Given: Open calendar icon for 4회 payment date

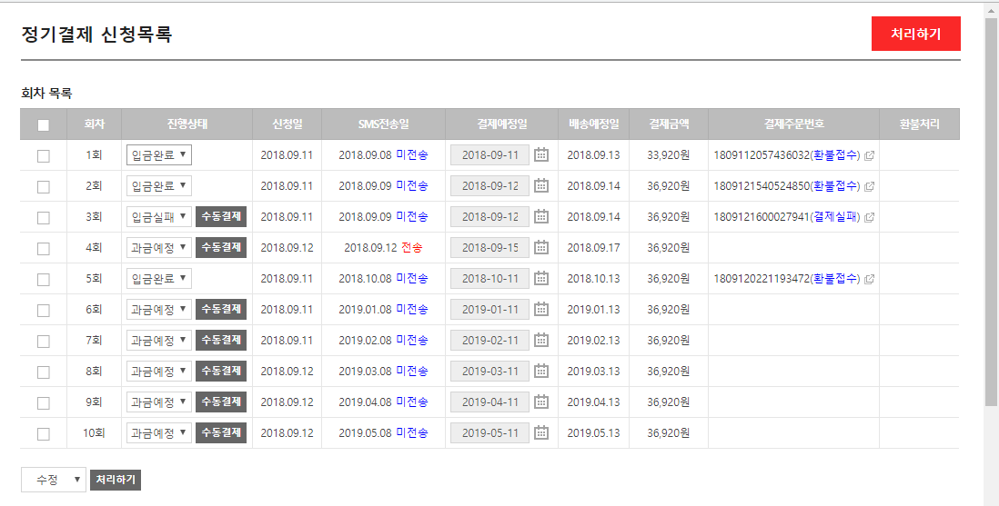Looking at the screenshot, I should pos(541,248).
